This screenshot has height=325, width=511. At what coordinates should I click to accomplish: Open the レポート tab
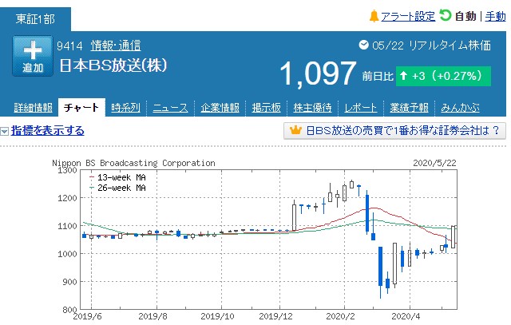[361, 108]
